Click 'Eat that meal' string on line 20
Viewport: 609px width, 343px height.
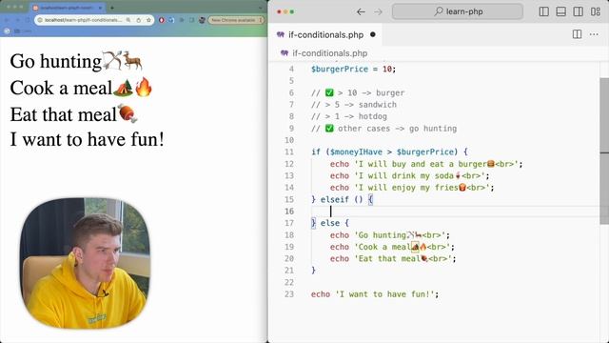(x=404, y=258)
